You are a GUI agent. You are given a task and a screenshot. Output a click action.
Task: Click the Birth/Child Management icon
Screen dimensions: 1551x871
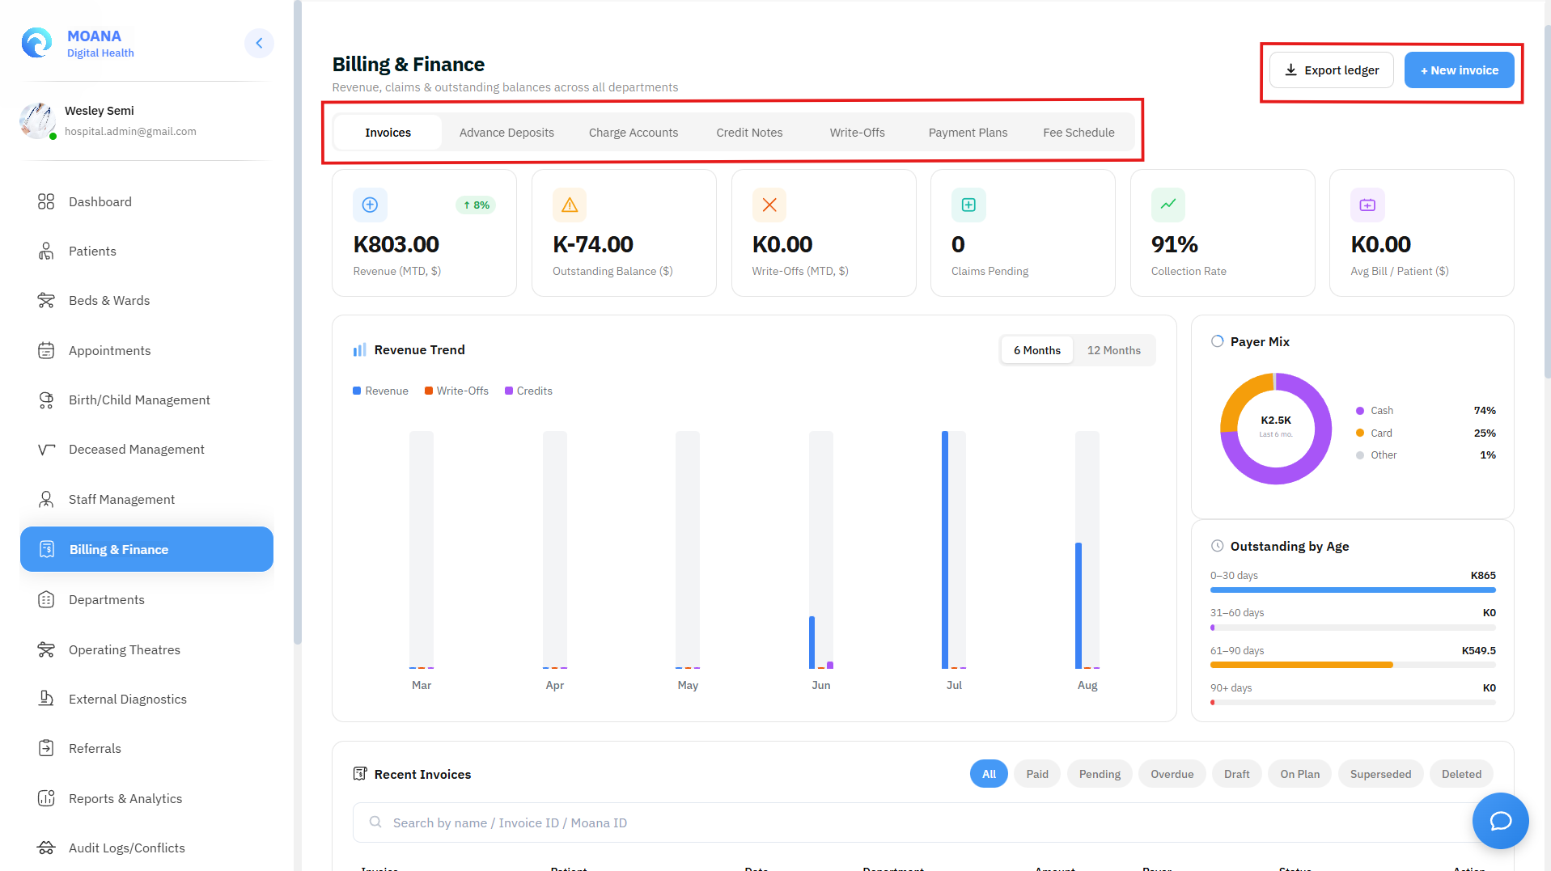[46, 400]
